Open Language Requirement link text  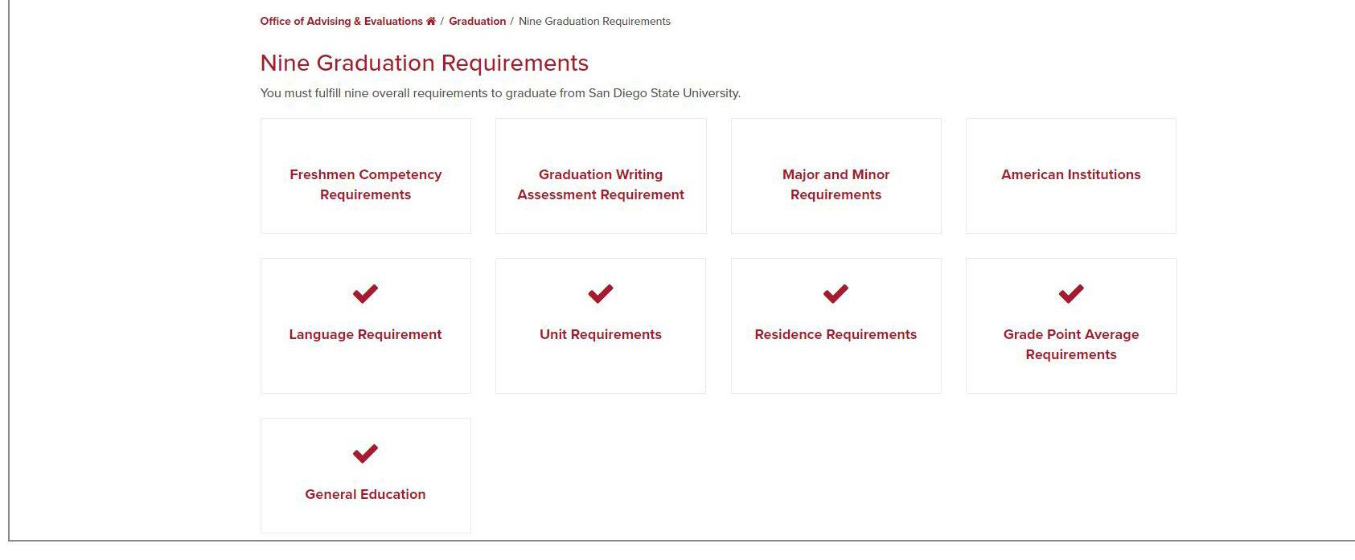click(x=365, y=334)
